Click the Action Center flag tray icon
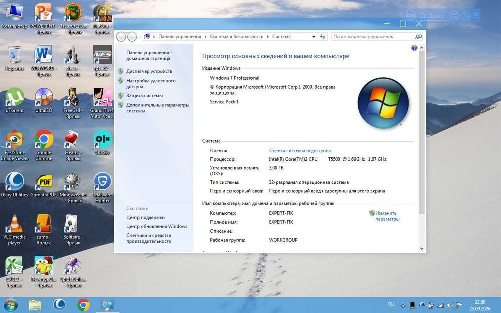Screen dimensions: 501x313 [x=459, y=305]
